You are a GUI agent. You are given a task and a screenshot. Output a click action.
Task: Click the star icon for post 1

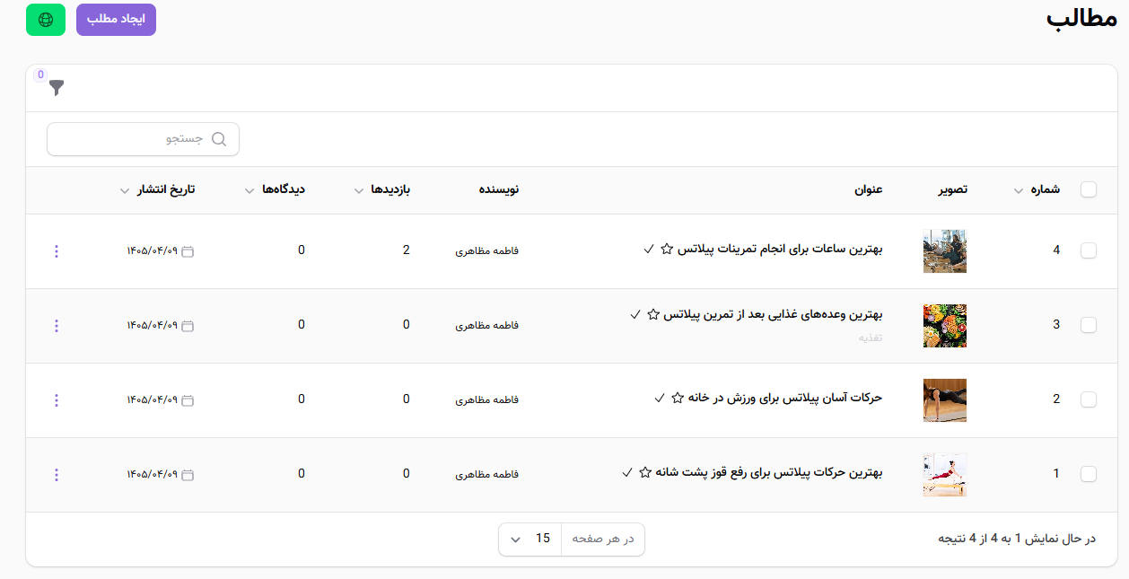point(644,472)
